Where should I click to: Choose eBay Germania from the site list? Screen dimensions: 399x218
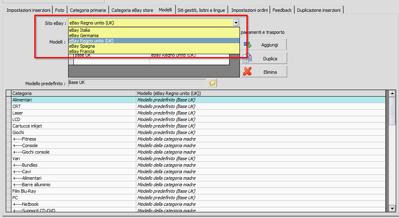pyautogui.click(x=154, y=35)
